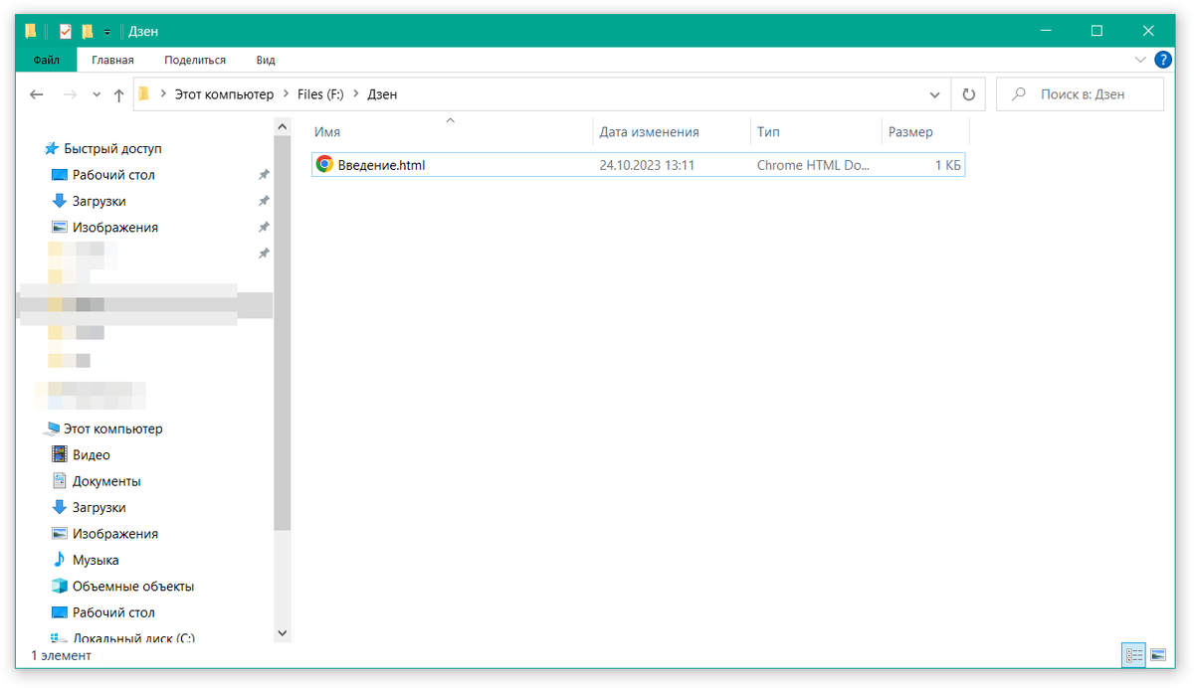Open the Вид ribbon tab

coord(266,60)
